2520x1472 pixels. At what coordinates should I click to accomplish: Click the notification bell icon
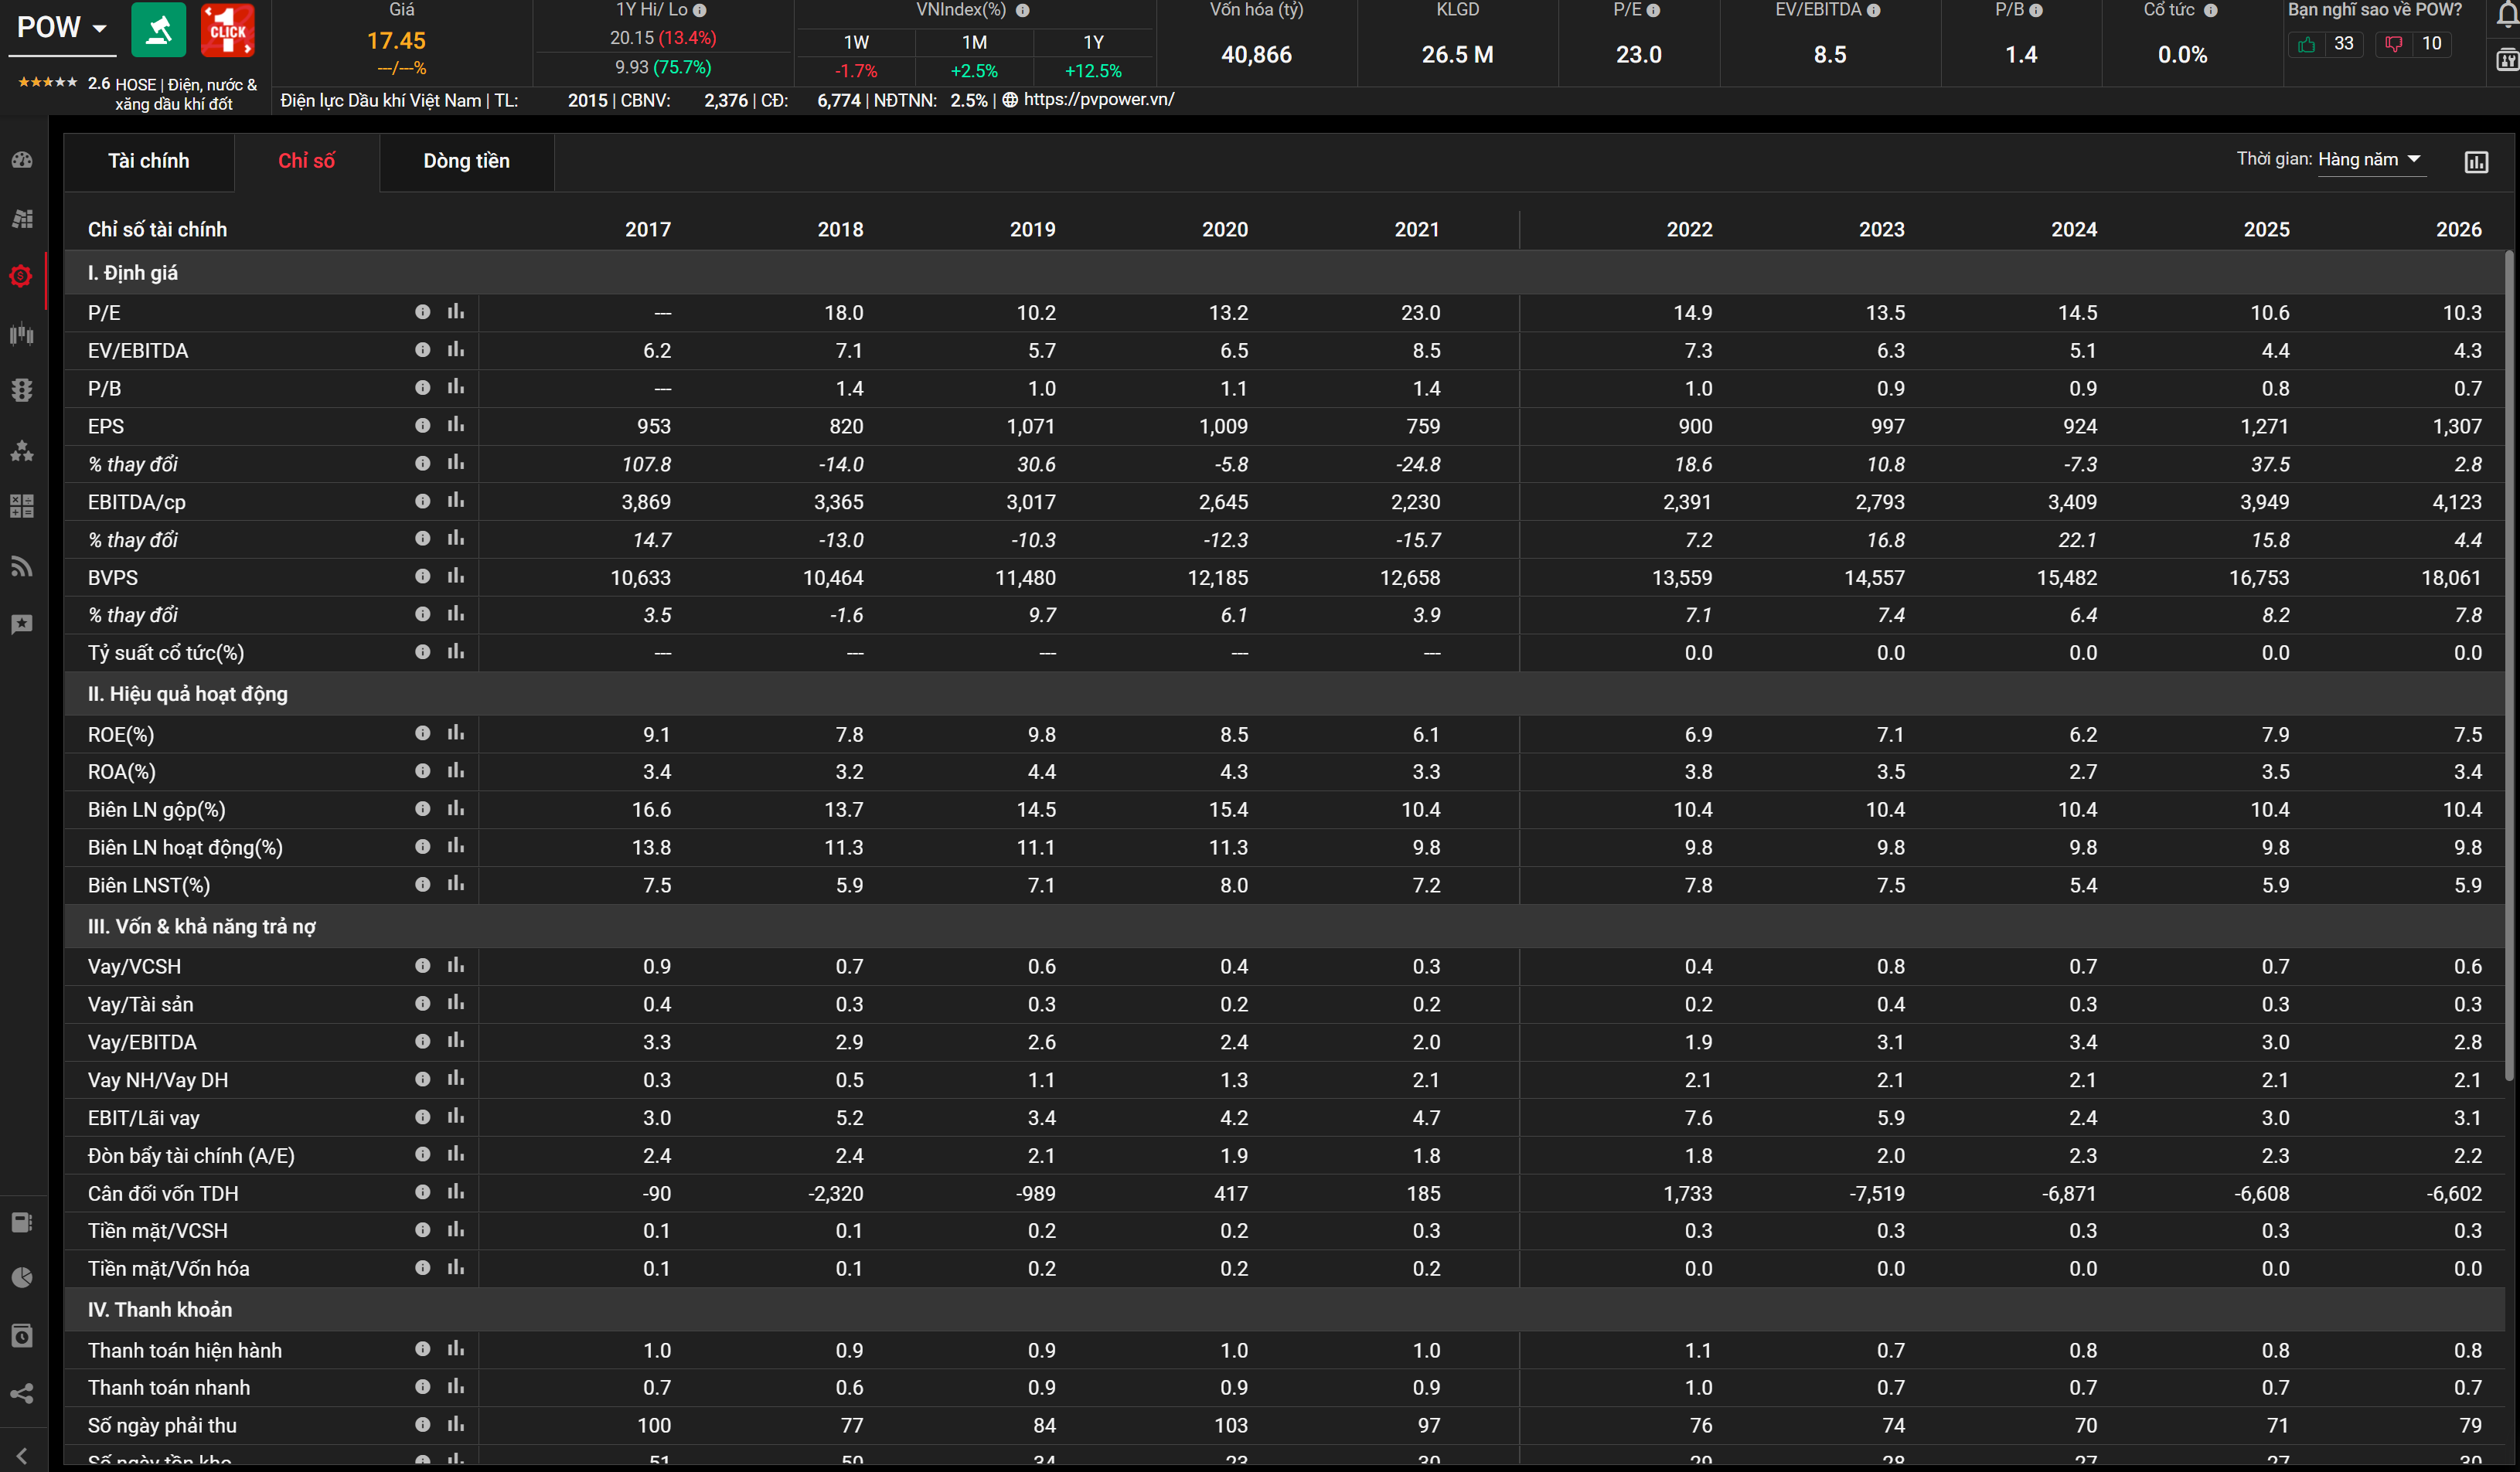coord(2507,14)
